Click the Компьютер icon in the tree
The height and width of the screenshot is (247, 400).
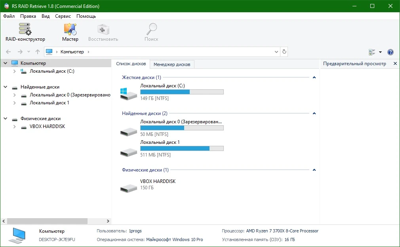coord(15,63)
